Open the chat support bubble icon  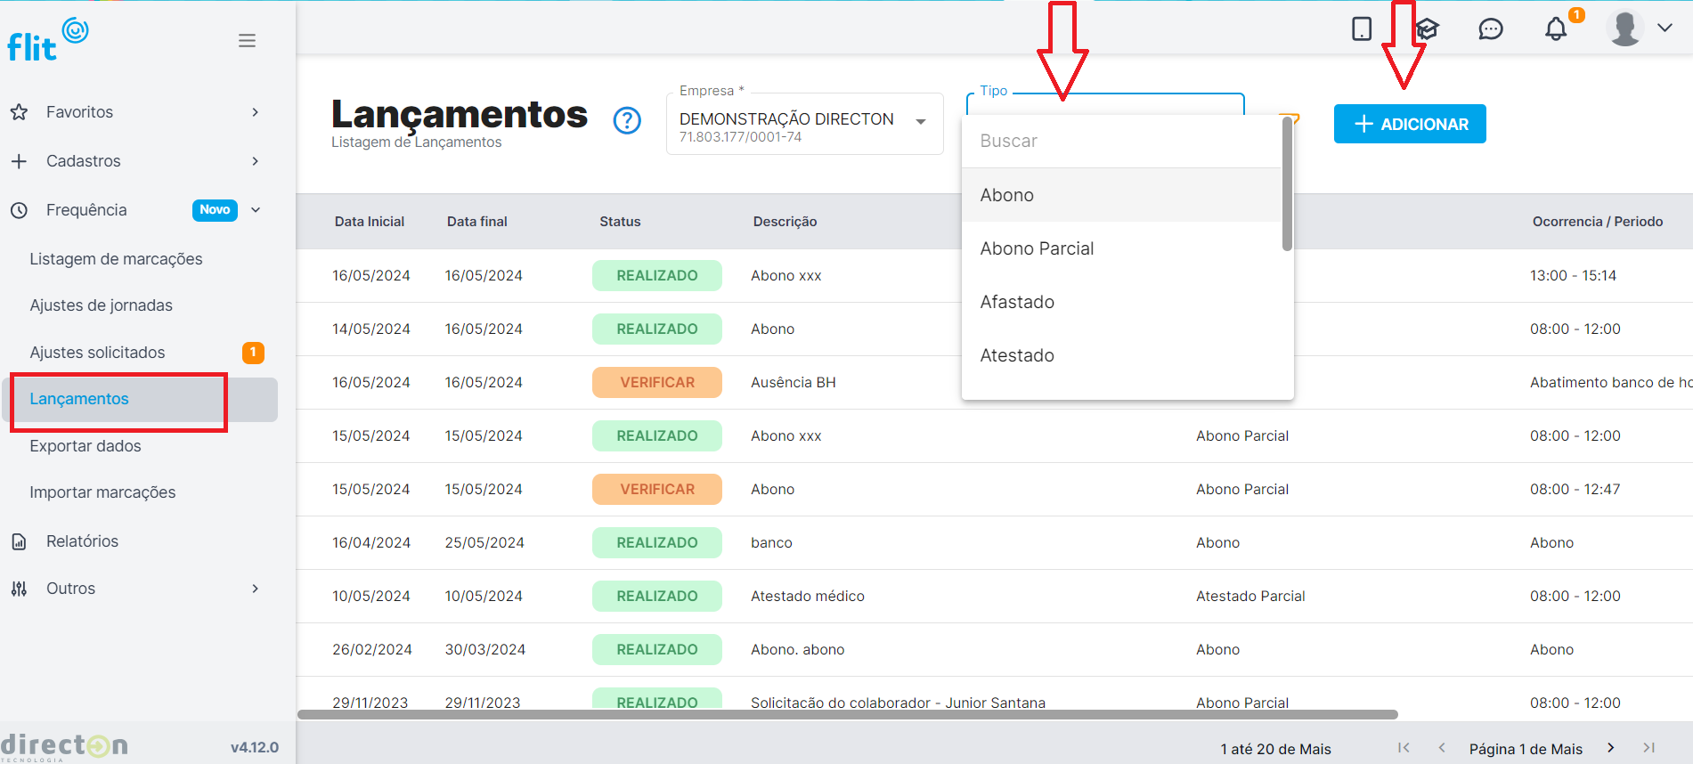1491,29
